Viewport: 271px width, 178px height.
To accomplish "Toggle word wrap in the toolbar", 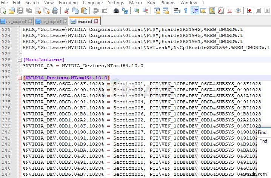I will [177, 11].
